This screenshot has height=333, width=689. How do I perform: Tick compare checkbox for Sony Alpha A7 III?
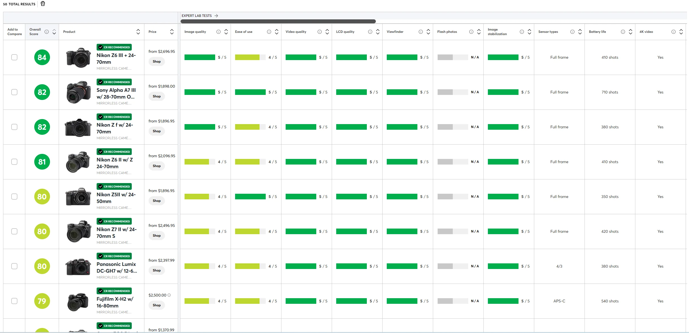(14, 92)
